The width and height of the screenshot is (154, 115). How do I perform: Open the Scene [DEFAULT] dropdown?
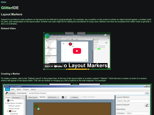[x=53, y=97]
